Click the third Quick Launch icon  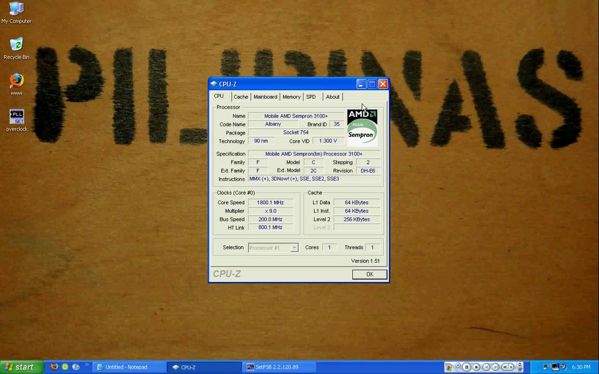75,367
